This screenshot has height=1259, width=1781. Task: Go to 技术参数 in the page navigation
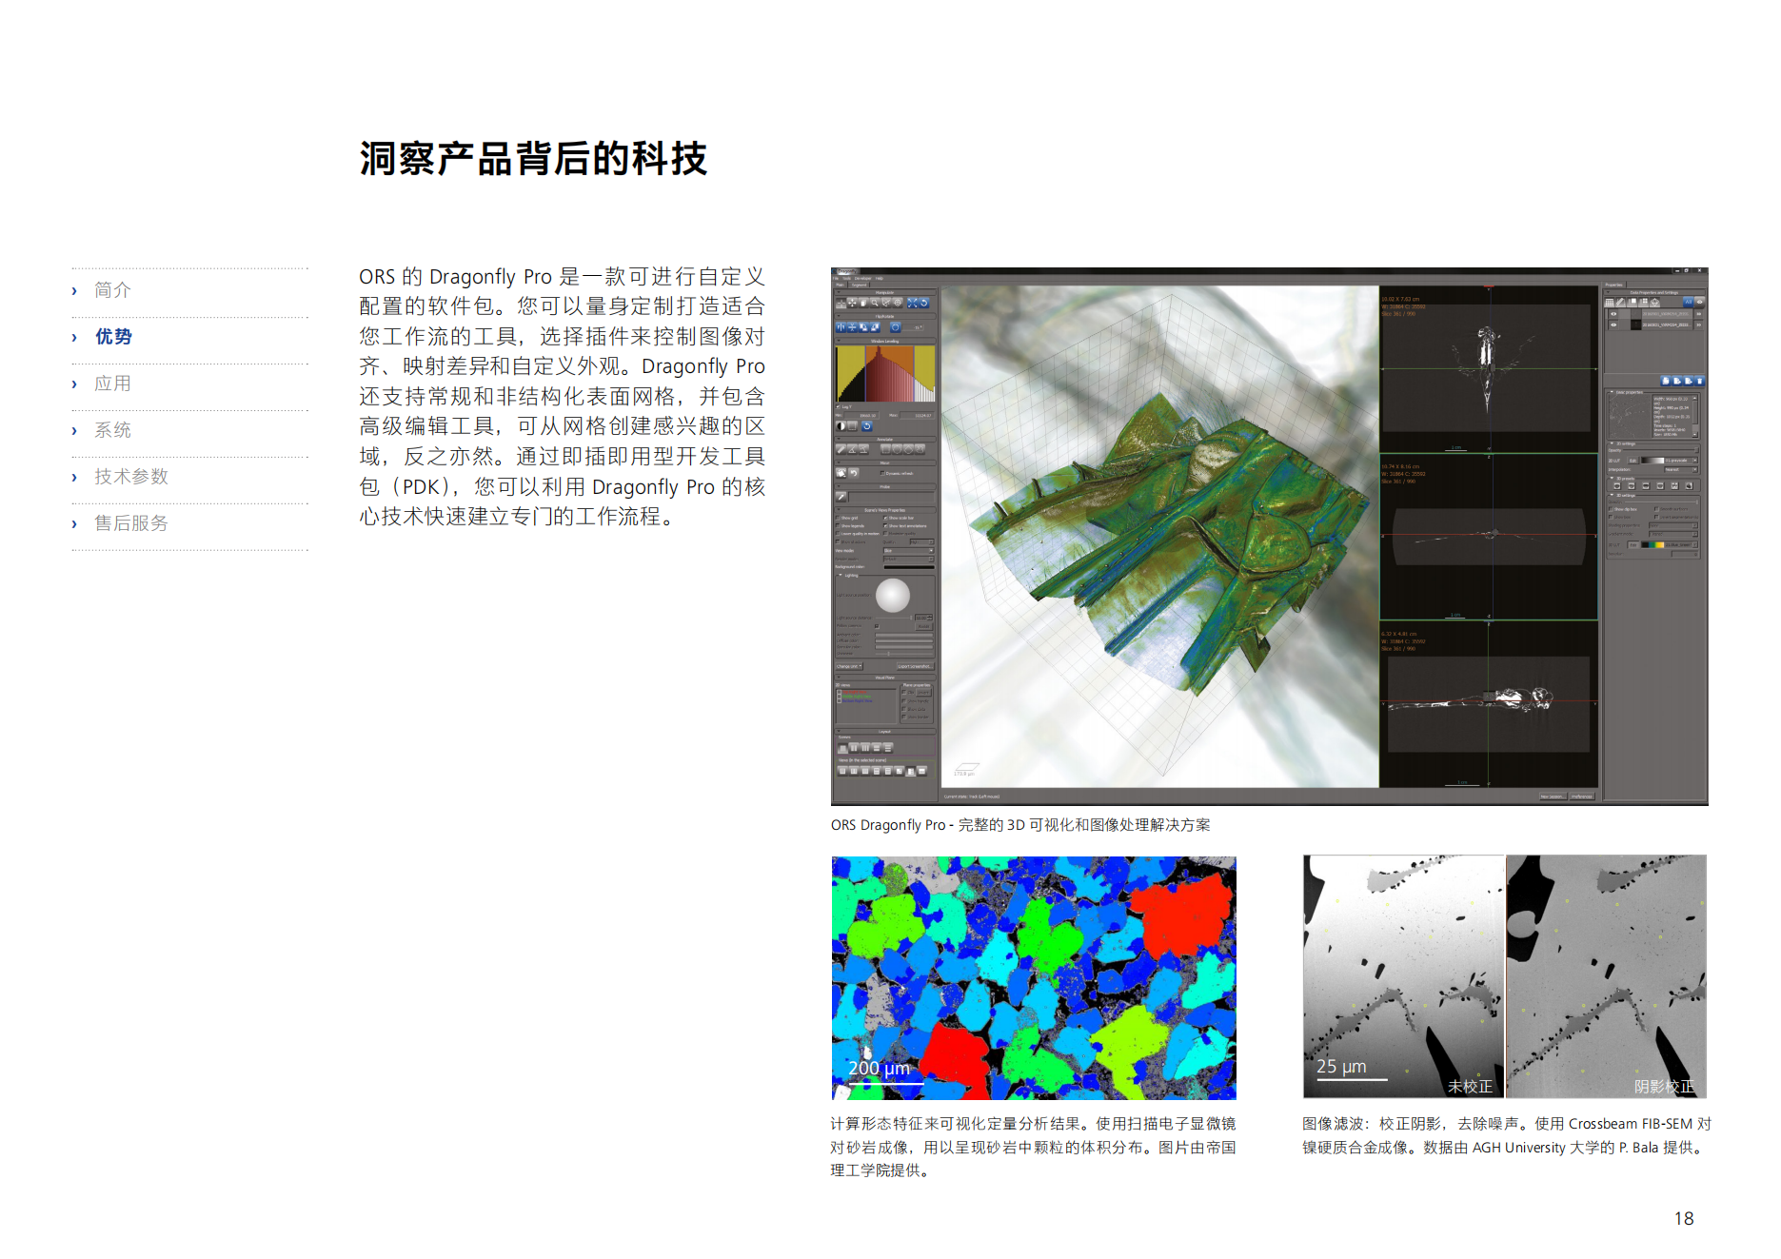click(x=131, y=477)
